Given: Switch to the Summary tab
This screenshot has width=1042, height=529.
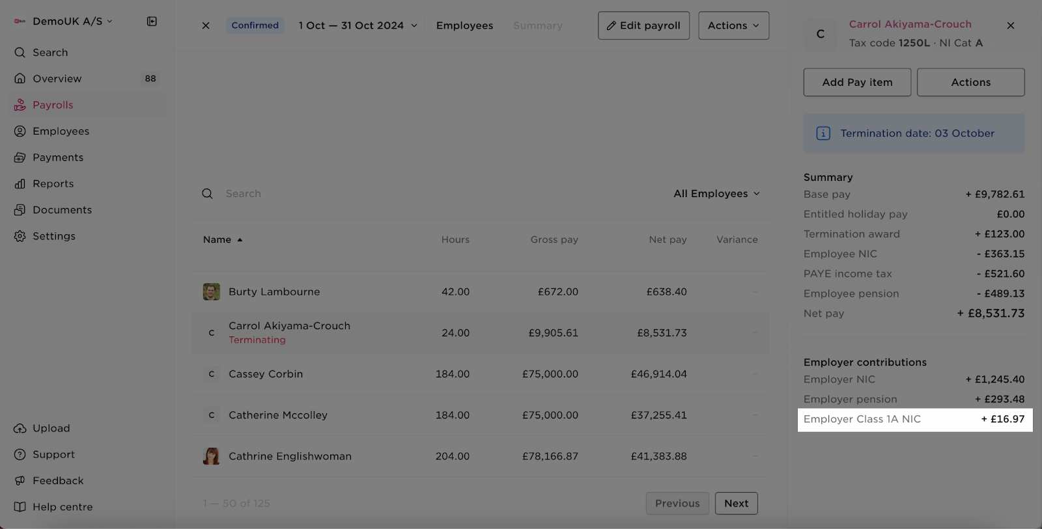Looking at the screenshot, I should pos(537,25).
